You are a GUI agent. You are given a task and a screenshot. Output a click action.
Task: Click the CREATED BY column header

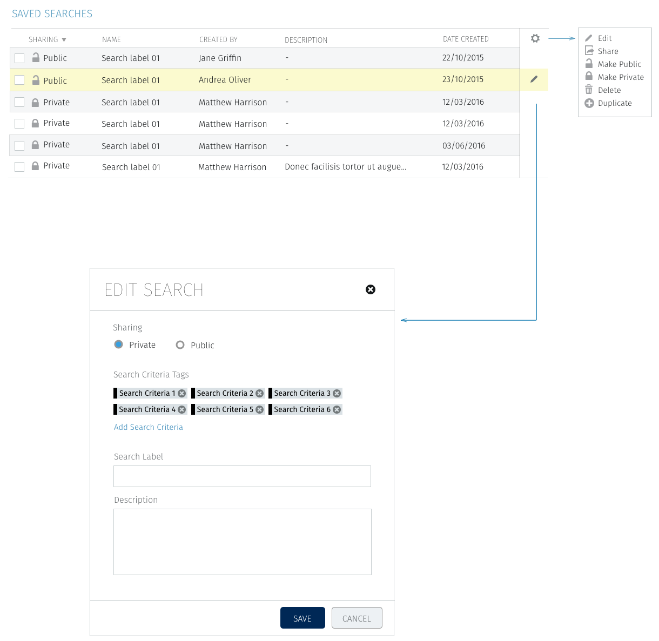[218, 39]
